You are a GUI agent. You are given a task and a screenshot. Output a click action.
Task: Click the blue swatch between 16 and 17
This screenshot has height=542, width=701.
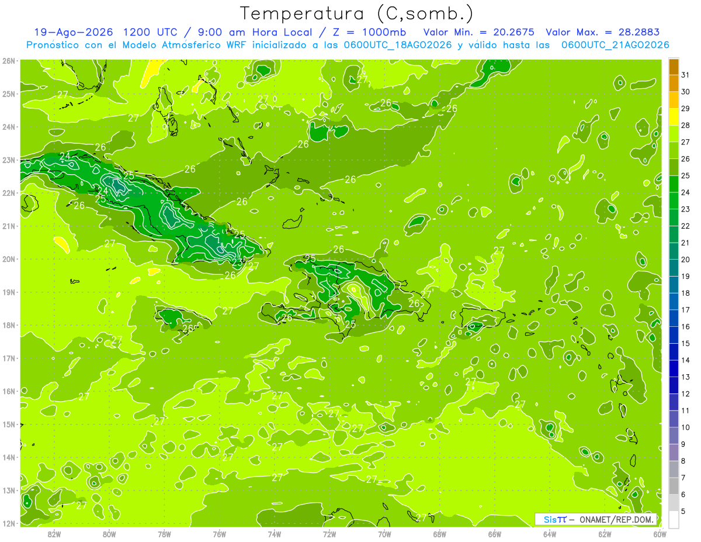tap(674, 318)
